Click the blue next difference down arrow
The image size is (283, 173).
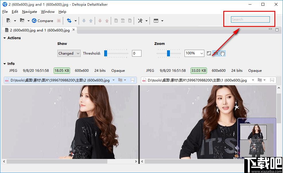pos(84,21)
